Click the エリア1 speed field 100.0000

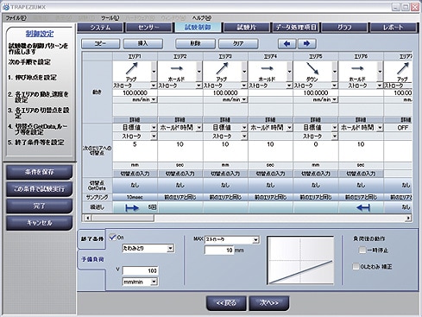point(135,92)
